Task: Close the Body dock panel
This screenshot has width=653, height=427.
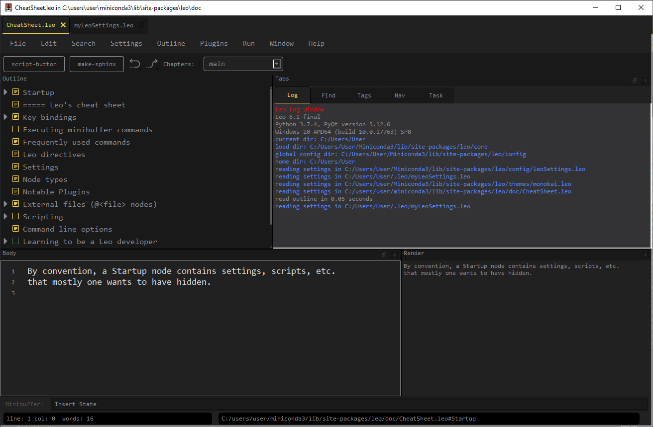Action: (x=395, y=255)
